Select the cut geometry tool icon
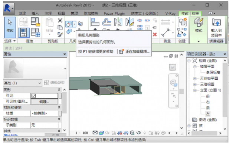 coord(69,24)
